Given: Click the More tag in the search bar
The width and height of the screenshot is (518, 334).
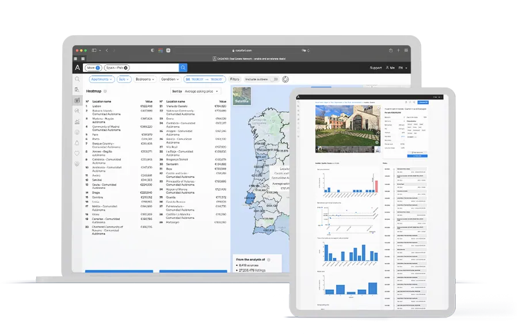Looking at the screenshot, I should (93, 68).
